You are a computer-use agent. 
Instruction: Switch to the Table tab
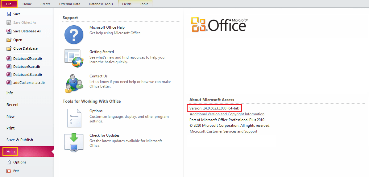[144, 4]
